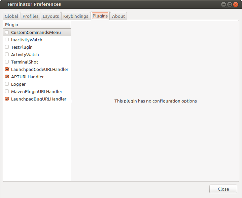Open the Profiles tab
The image size is (242, 198).
pos(30,16)
